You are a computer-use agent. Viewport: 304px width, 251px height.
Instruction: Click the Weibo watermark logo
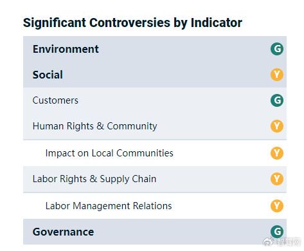pos(269,242)
